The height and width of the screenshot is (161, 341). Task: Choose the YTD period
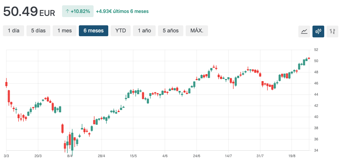coord(121,31)
